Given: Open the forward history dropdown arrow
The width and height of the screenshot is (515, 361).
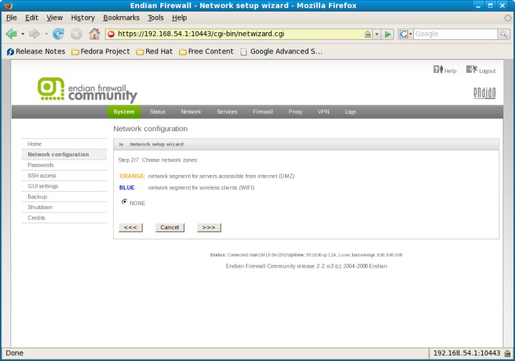Looking at the screenshot, I should pos(46,34).
